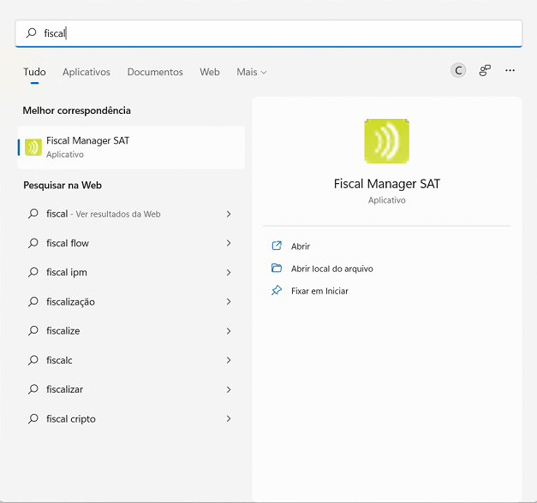The width and height of the screenshot is (537, 503).
Task: Click large Fiscal Manager SAT app icon
Action: pyautogui.click(x=386, y=141)
